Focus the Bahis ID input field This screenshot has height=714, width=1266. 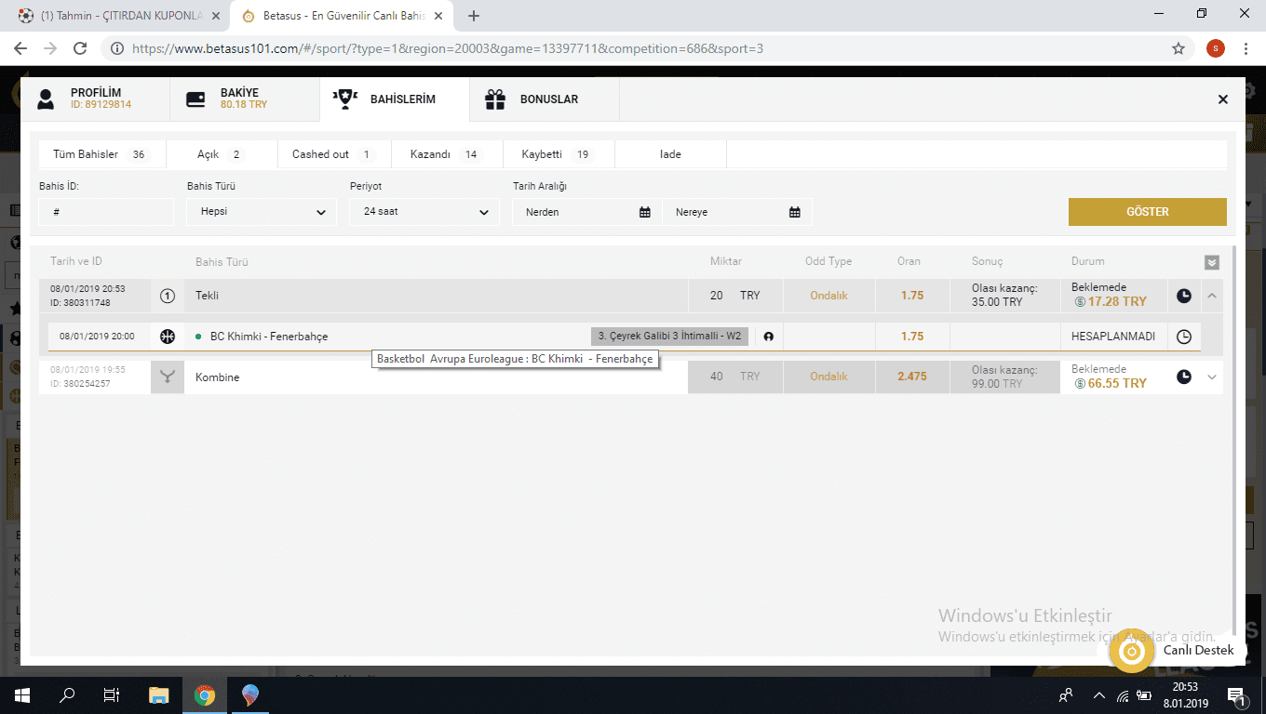106,212
